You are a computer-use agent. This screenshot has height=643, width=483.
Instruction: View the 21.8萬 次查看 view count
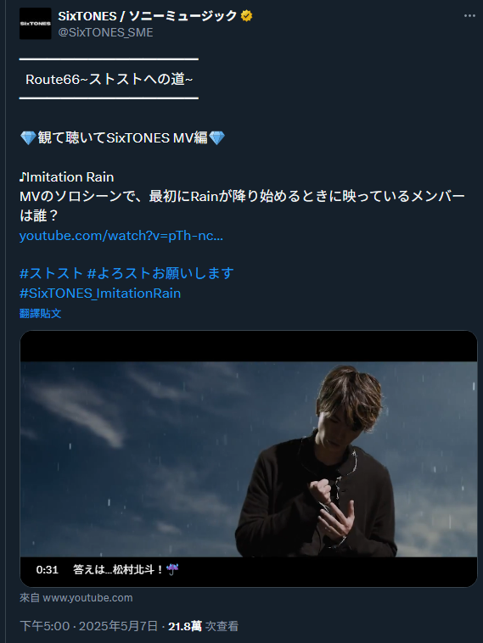203,626
